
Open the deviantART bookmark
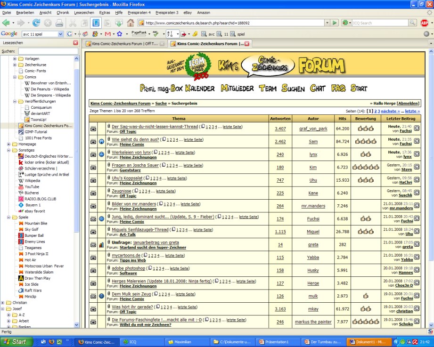pos(40,113)
